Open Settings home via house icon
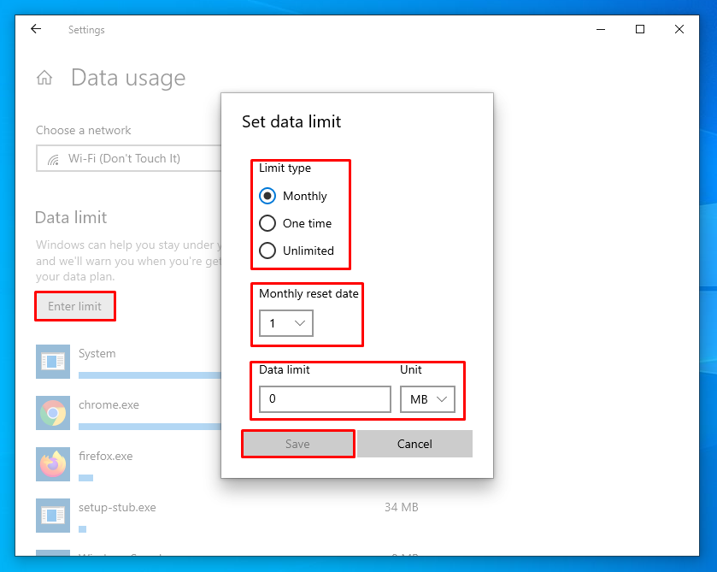Image resolution: width=717 pixels, height=572 pixels. point(44,77)
